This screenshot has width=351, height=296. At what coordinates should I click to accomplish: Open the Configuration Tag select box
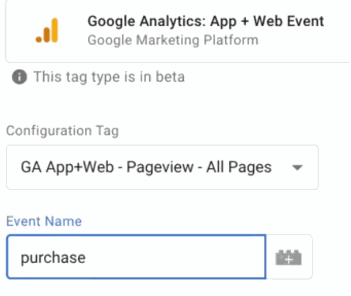click(x=162, y=167)
